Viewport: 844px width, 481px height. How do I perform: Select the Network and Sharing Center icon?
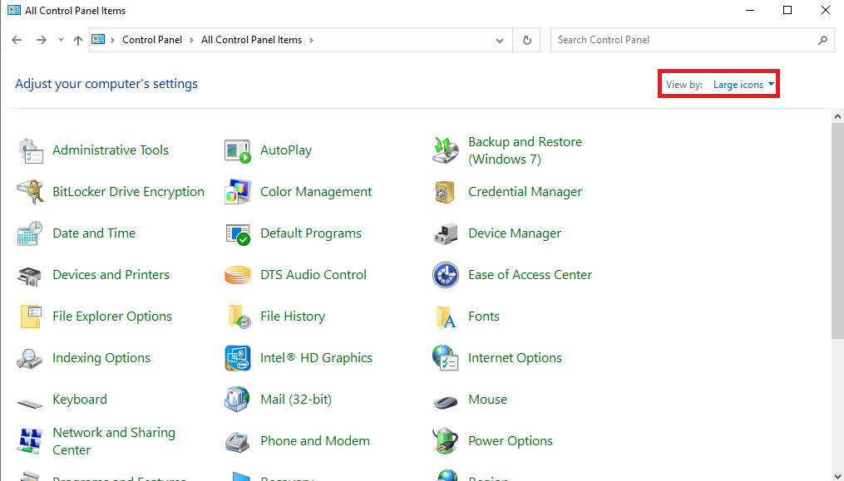30,441
